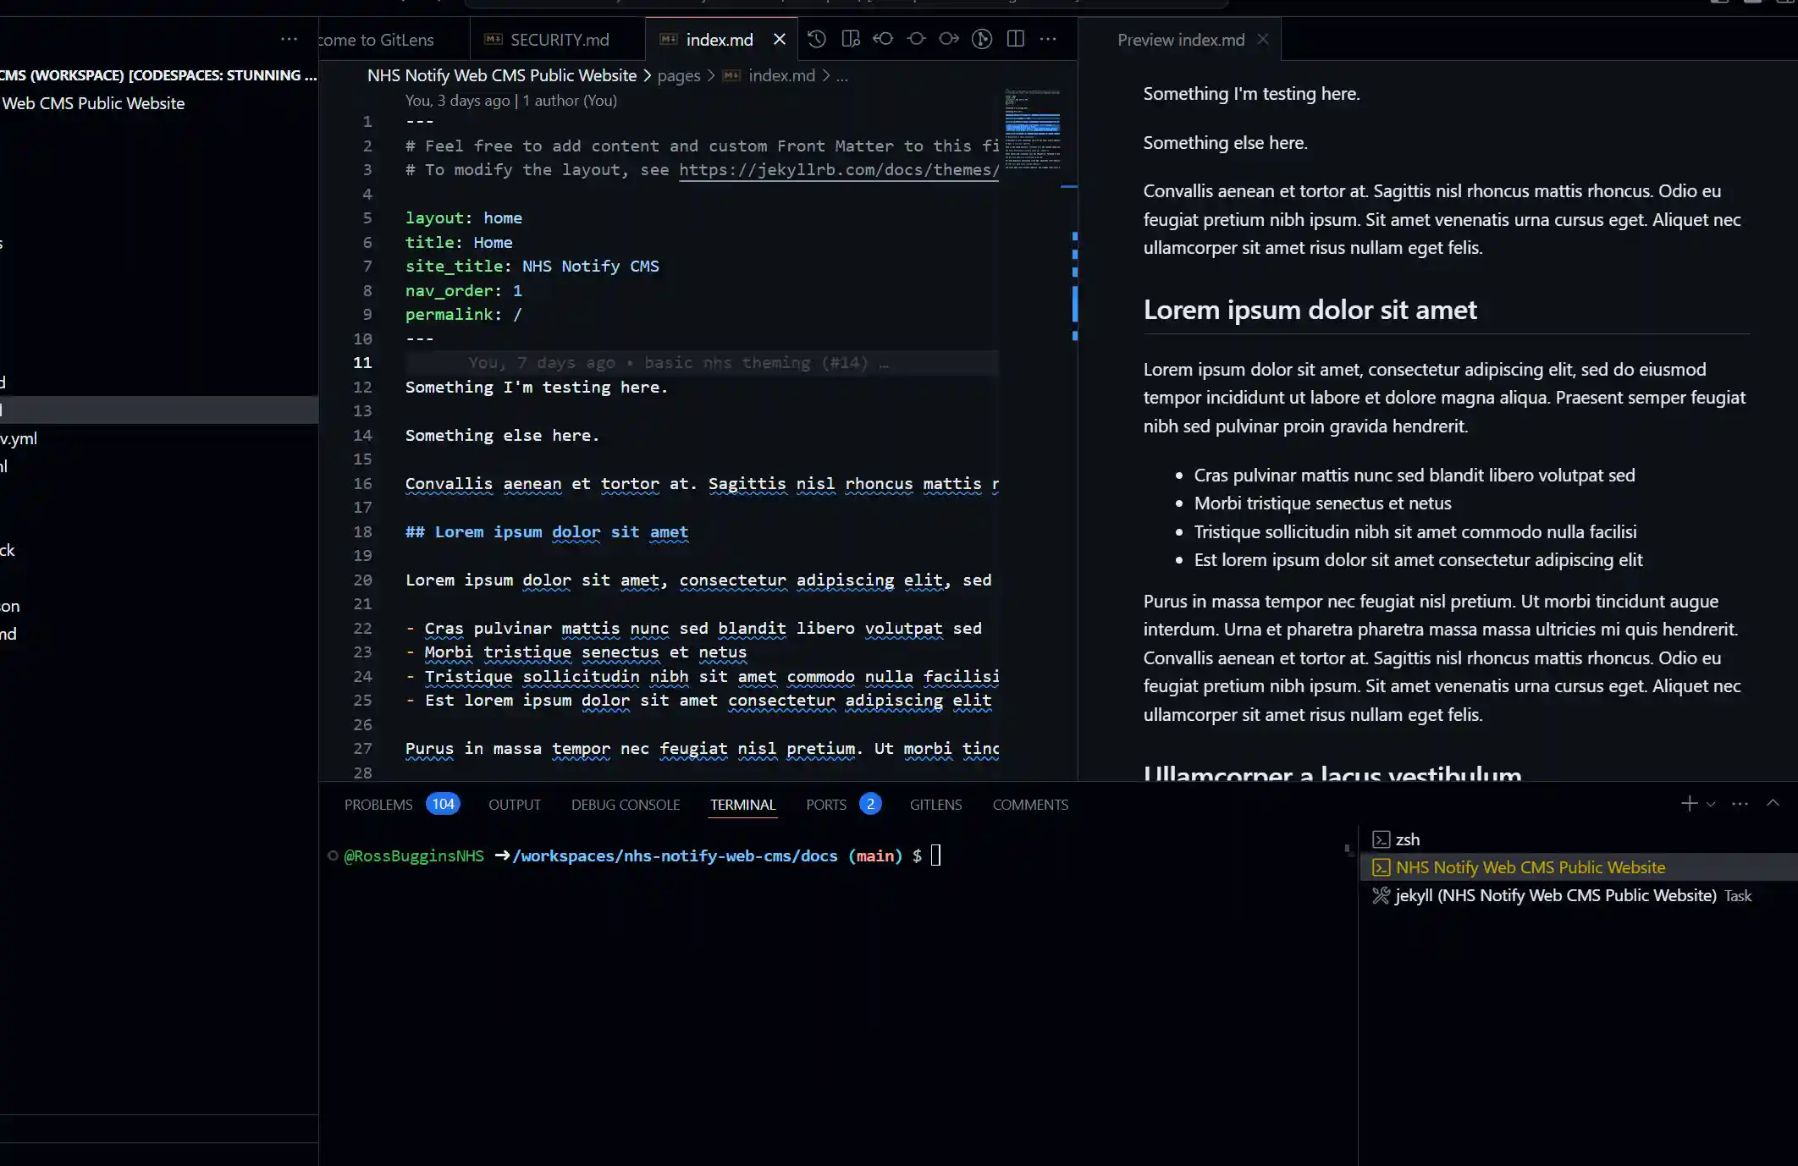Click the zsh terminal icon in terminal list
This screenshot has height=1166, width=1798.
[x=1381, y=839]
